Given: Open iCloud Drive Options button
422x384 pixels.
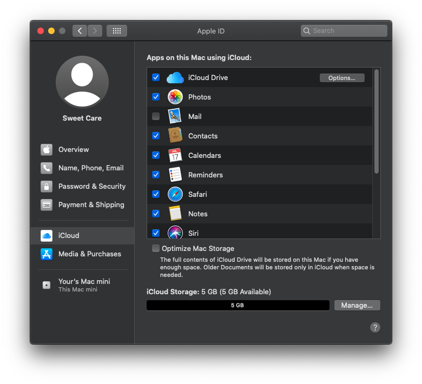Looking at the screenshot, I should coord(342,78).
